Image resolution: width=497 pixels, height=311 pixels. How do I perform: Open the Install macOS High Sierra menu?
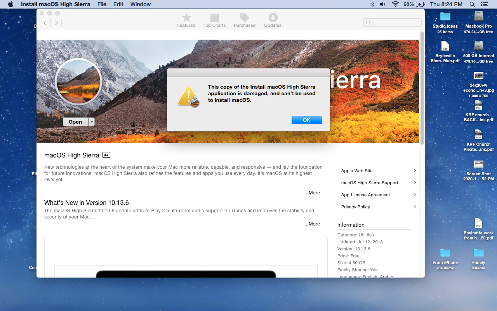point(56,4)
